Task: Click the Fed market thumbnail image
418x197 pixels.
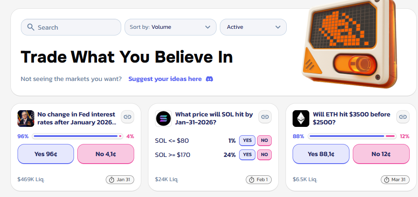Action: point(25,119)
